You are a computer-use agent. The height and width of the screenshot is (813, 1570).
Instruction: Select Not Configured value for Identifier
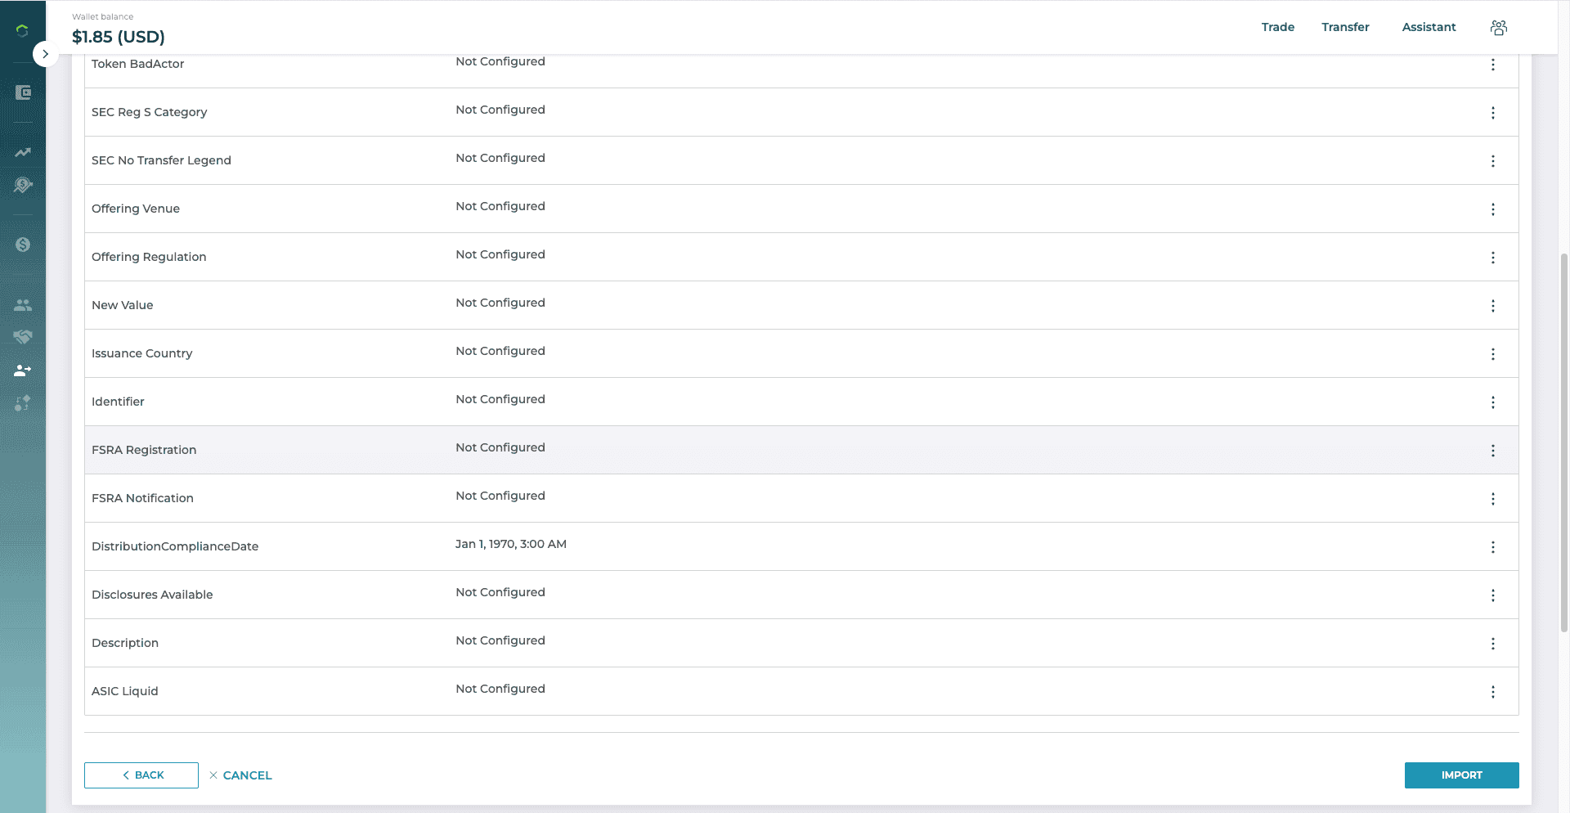pos(500,399)
